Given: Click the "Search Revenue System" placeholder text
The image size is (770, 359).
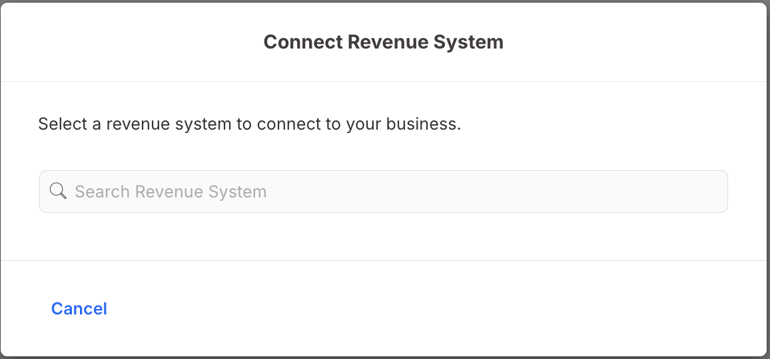Looking at the screenshot, I should click(171, 191).
